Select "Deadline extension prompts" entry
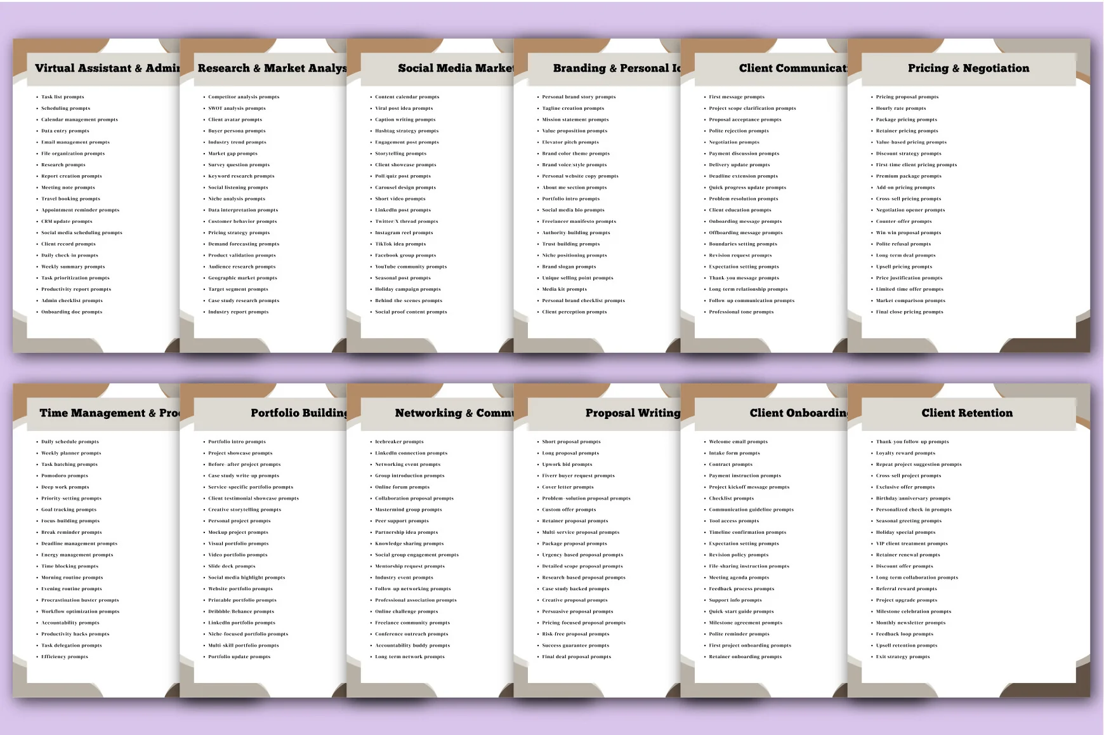This screenshot has width=1104, height=735. click(743, 176)
